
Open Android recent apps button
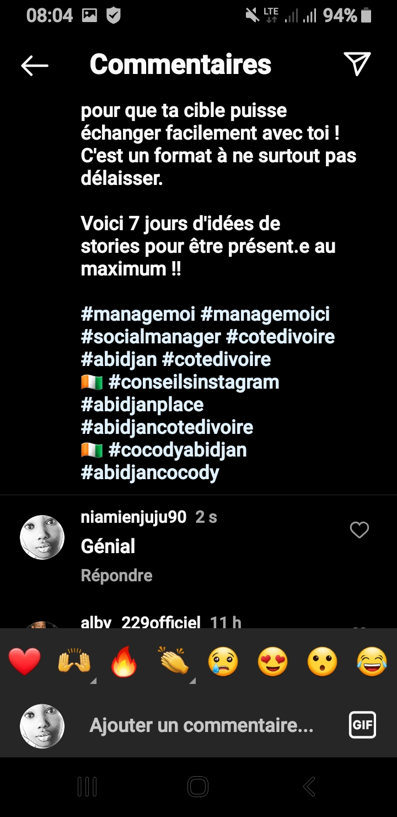tap(87, 787)
